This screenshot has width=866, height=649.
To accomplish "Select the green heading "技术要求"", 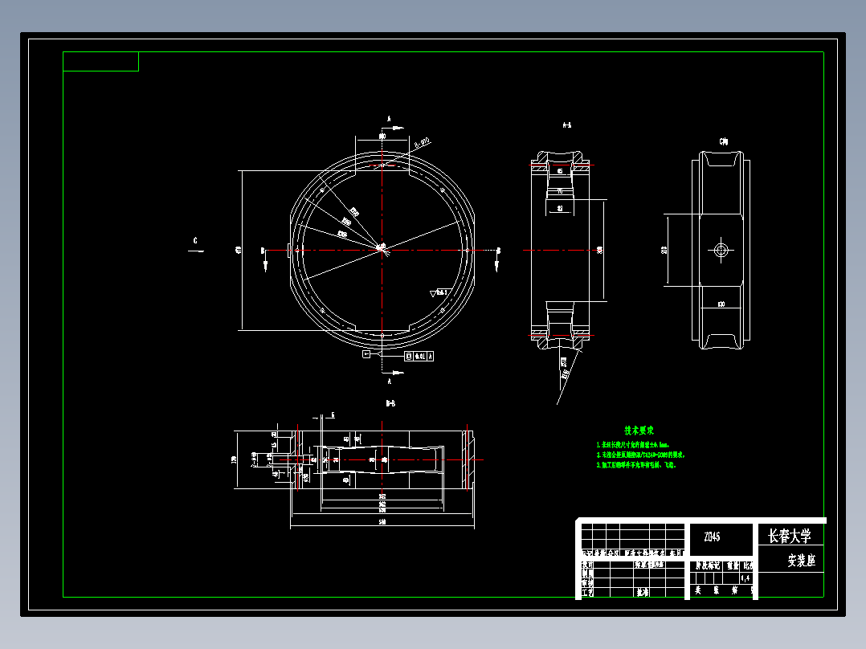I will click(639, 431).
